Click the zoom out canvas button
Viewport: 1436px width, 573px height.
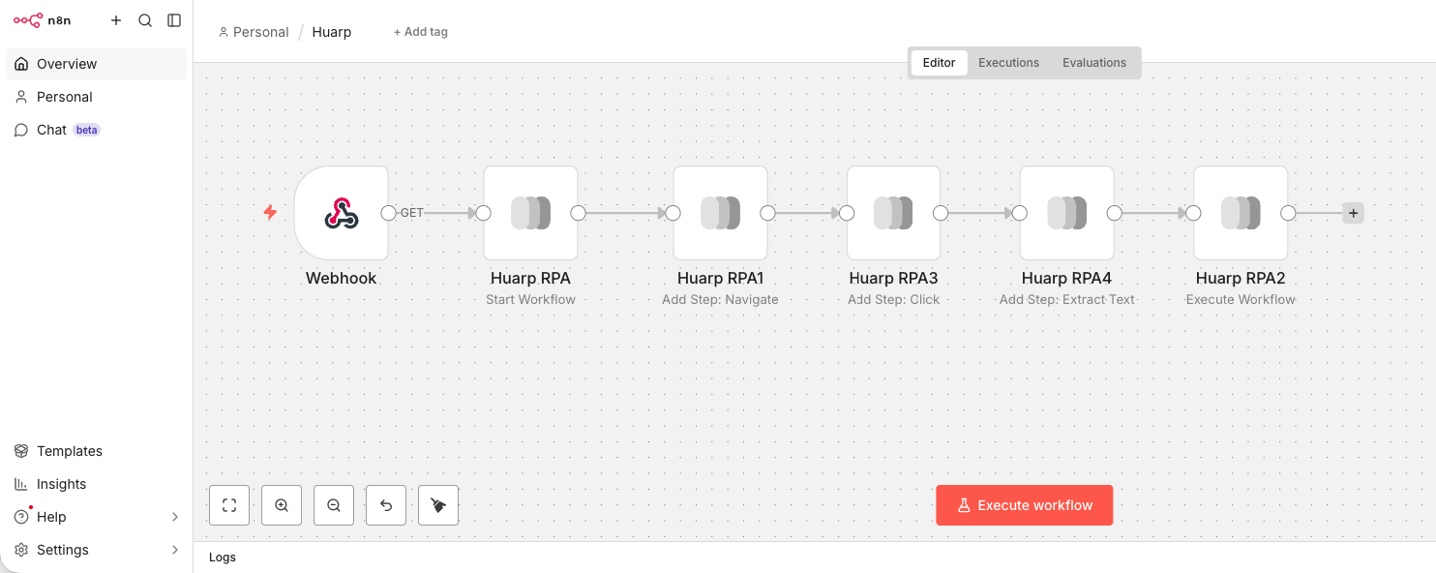coord(334,505)
